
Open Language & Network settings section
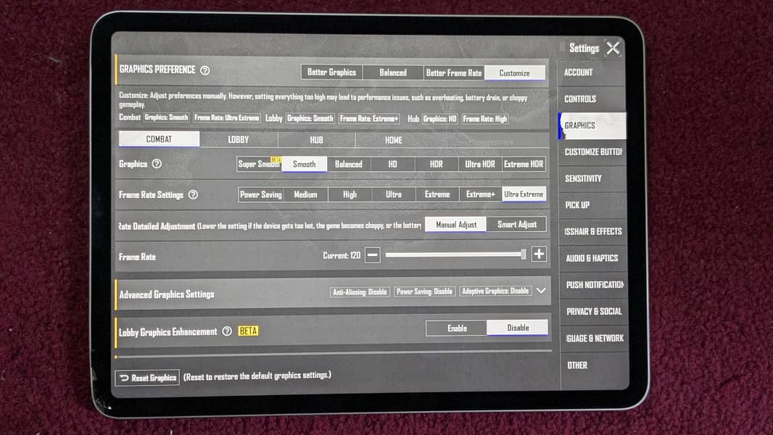pos(595,339)
